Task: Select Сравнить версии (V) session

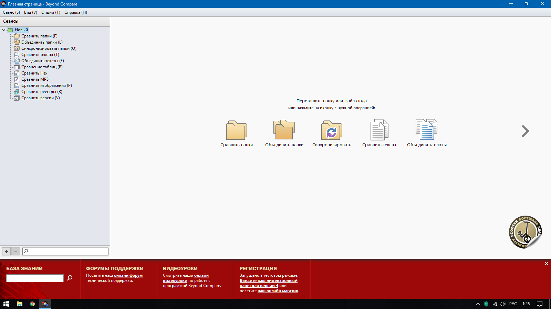Action: tap(40, 98)
